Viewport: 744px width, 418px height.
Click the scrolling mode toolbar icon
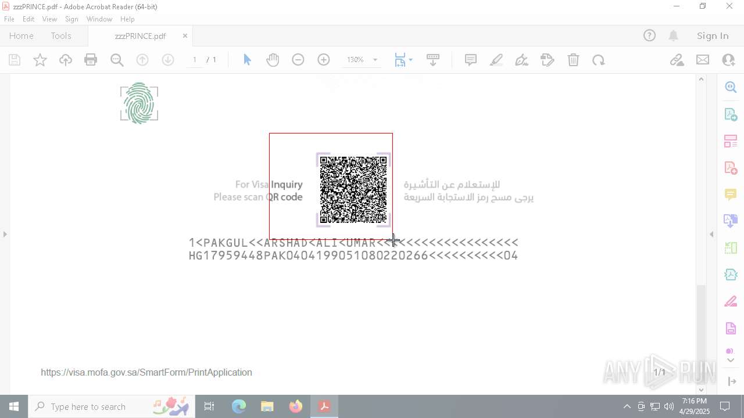click(x=433, y=60)
